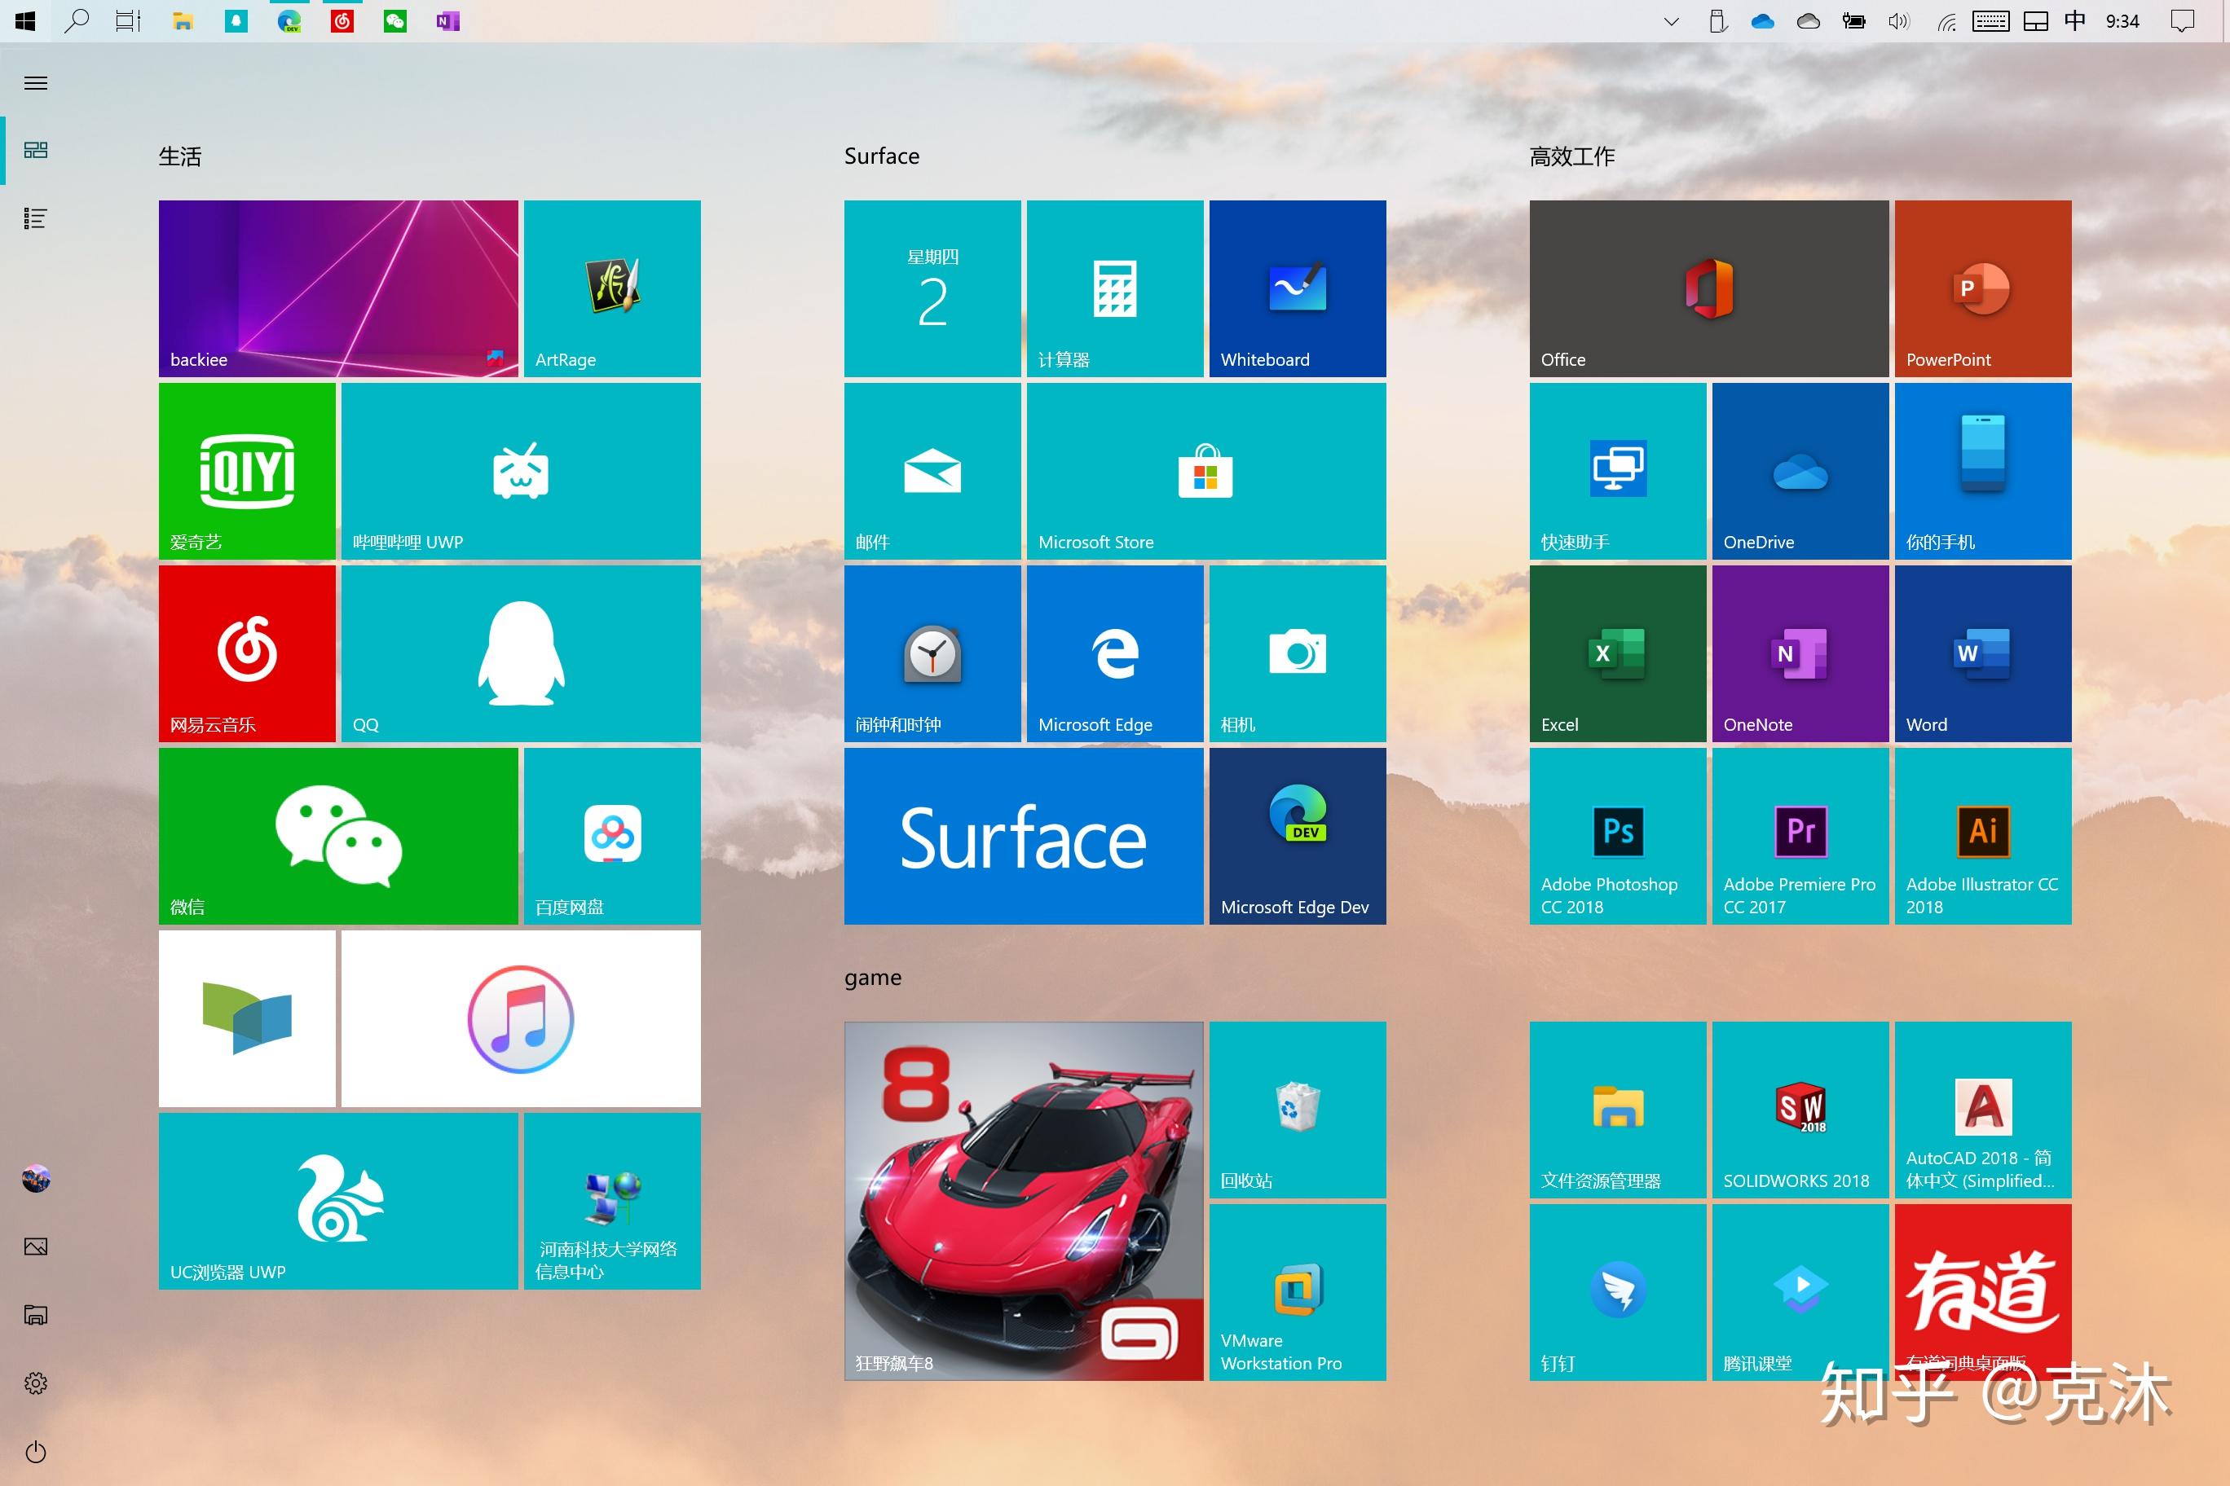Open the Action Center notification icon
Screen dimensions: 2230x1486
point(2183,21)
